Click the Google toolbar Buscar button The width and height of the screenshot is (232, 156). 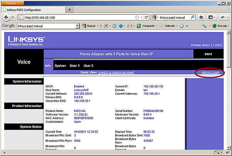89,26
